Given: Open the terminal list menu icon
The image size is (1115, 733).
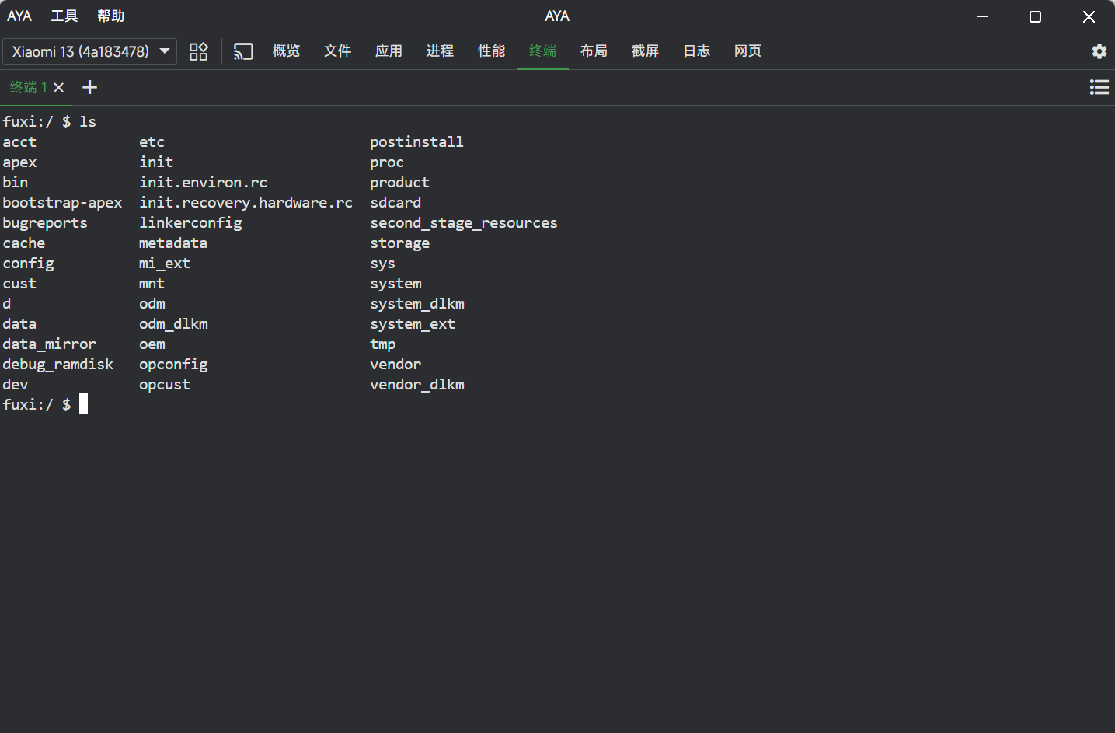Looking at the screenshot, I should [x=1099, y=87].
